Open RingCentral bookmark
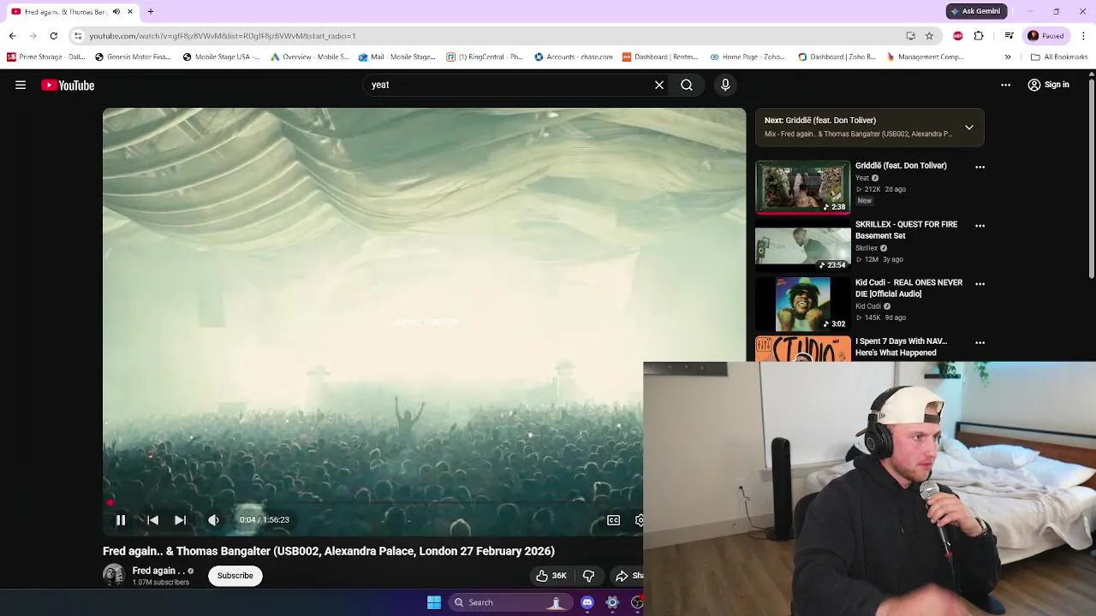This screenshot has width=1096, height=616. 485,57
